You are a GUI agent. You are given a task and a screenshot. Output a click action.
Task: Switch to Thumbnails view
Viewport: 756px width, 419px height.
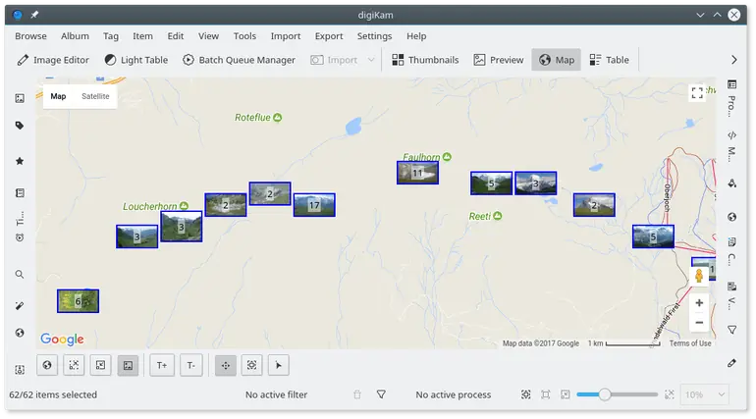click(424, 60)
